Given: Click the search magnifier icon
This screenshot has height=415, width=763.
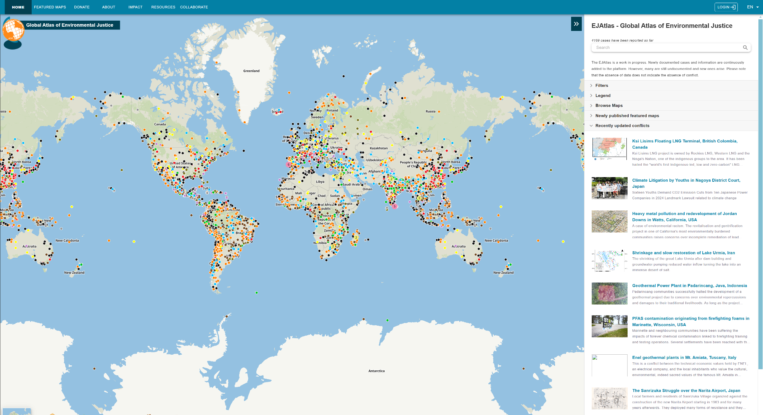Looking at the screenshot, I should (745, 48).
